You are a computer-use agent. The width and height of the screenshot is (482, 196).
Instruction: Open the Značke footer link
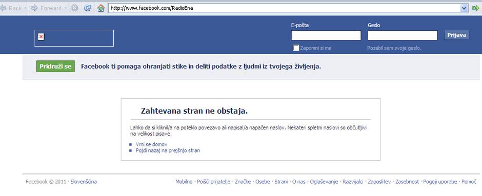pos(243,182)
